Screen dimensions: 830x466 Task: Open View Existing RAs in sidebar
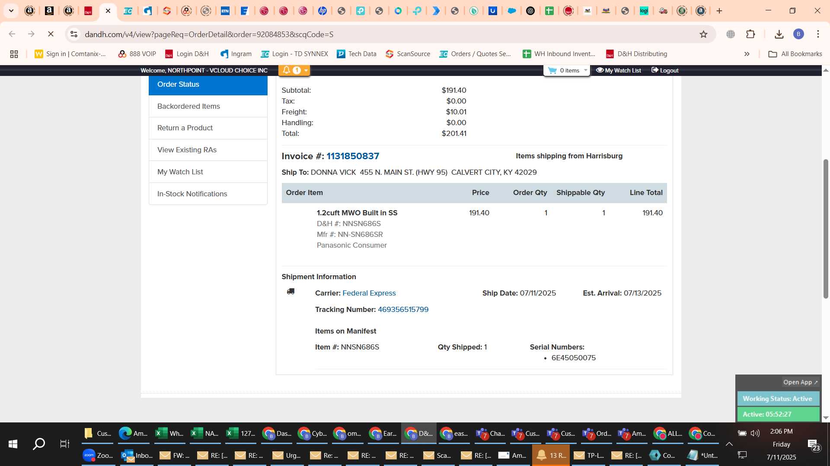pyautogui.click(x=208, y=150)
